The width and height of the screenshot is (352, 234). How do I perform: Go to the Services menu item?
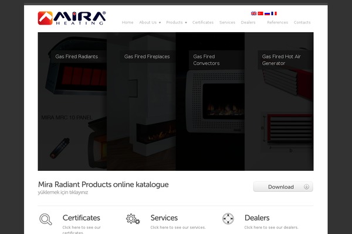point(227,22)
